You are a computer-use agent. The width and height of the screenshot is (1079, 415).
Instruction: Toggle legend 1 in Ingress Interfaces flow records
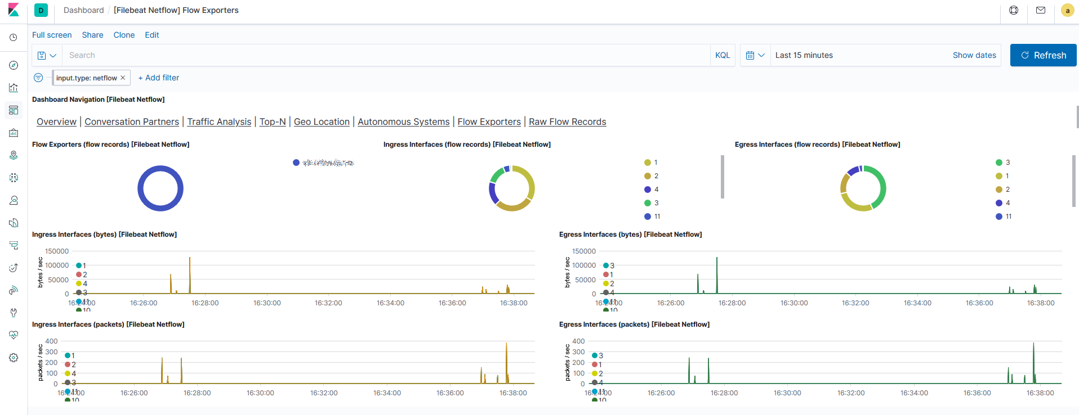(651, 163)
